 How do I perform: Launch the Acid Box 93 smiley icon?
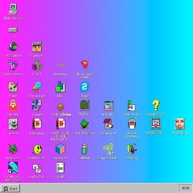click(37, 149)
